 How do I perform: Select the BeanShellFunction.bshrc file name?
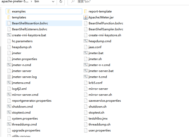tap(106, 23)
